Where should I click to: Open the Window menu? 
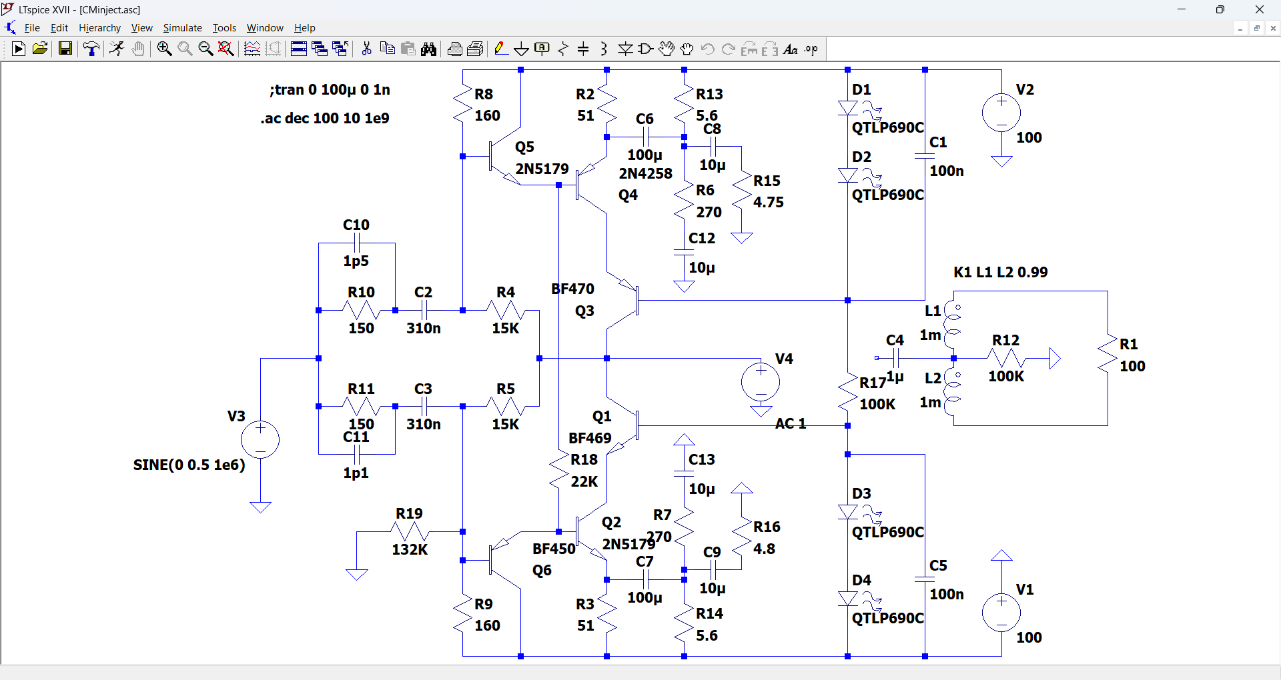coord(265,28)
